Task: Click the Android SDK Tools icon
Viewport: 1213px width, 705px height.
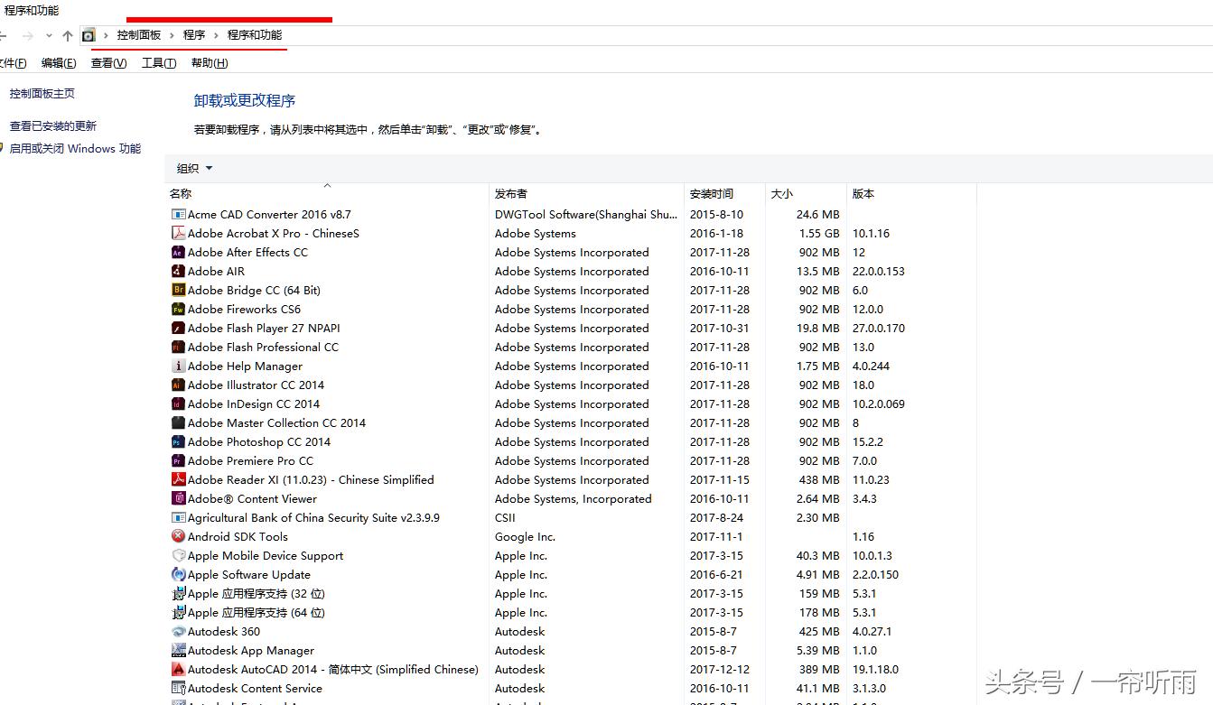Action: click(x=177, y=536)
